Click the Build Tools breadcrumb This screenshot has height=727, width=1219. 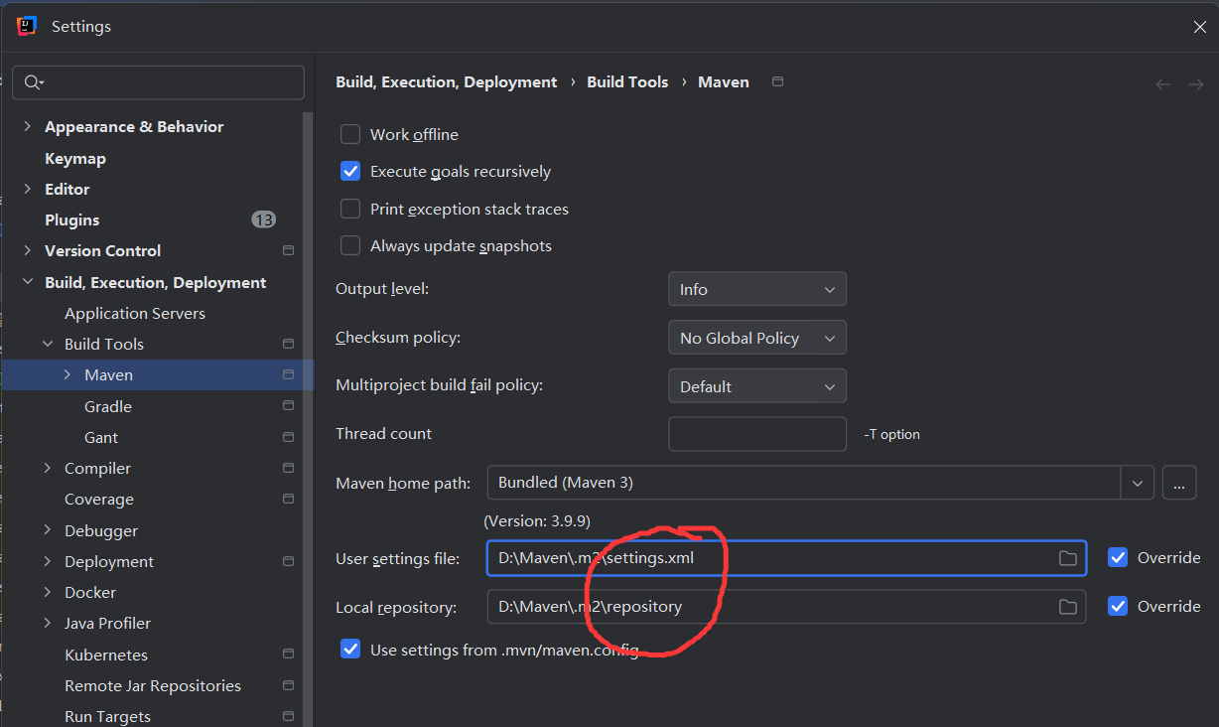tap(627, 81)
